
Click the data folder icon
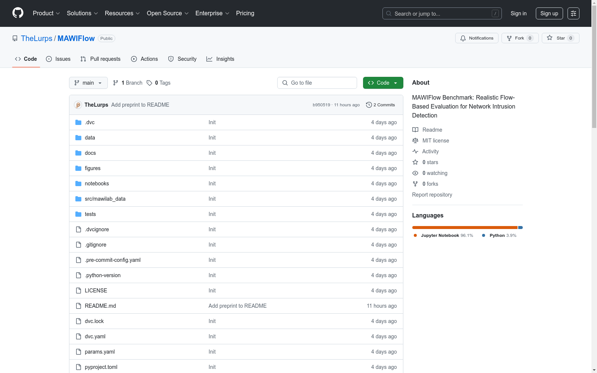click(78, 138)
